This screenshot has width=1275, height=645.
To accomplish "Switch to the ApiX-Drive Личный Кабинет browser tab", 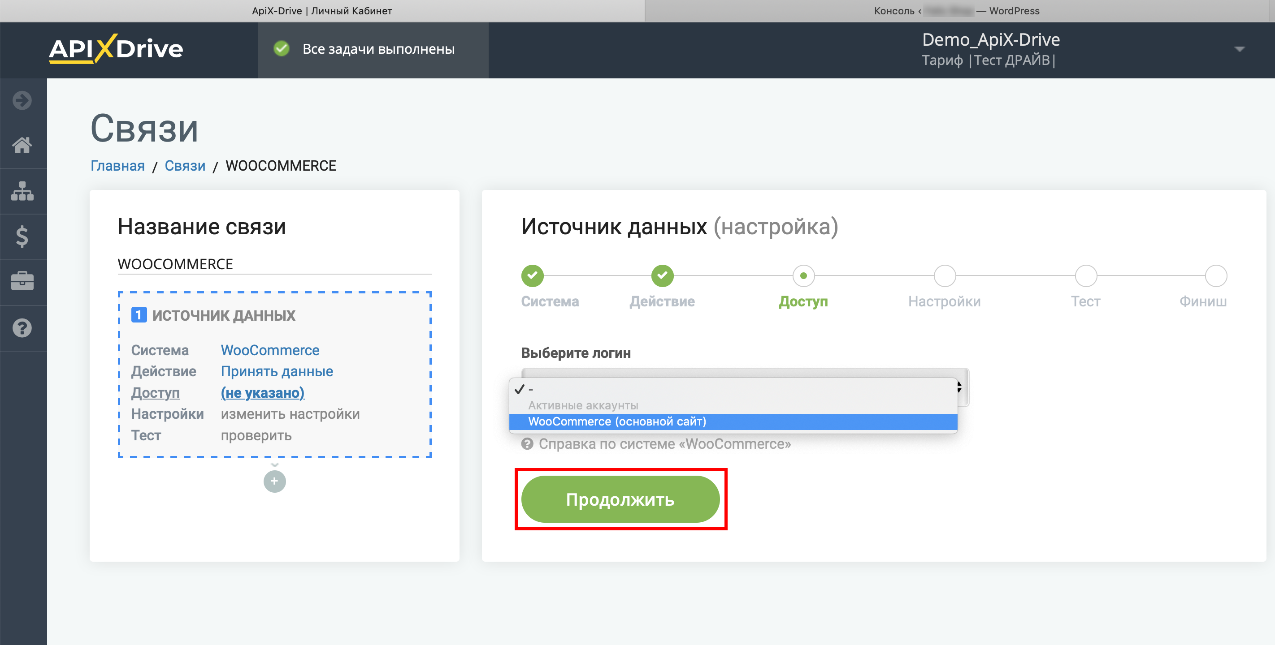I will 322,11.
